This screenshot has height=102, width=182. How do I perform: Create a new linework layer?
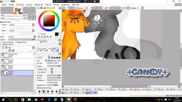click(x=6, y=48)
